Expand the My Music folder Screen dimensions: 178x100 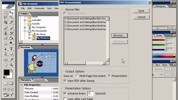[x=29, y=34]
